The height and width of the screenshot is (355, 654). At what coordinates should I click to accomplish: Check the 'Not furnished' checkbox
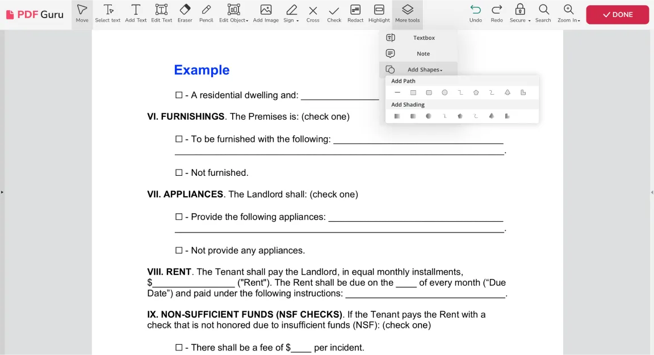pos(179,172)
